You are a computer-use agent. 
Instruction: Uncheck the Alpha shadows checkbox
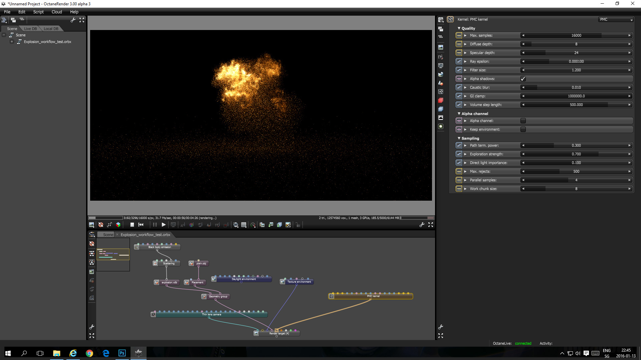[523, 79]
